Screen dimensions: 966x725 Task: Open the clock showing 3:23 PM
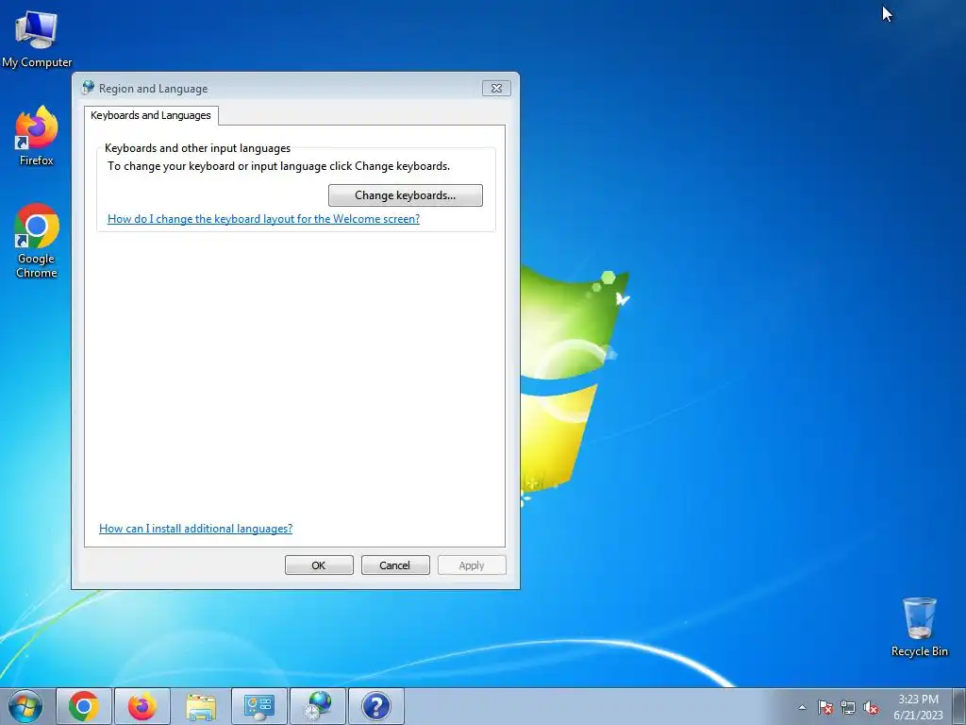point(918,707)
